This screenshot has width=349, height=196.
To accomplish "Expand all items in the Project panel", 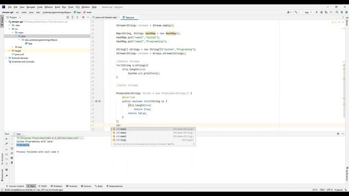I will 73,17.
